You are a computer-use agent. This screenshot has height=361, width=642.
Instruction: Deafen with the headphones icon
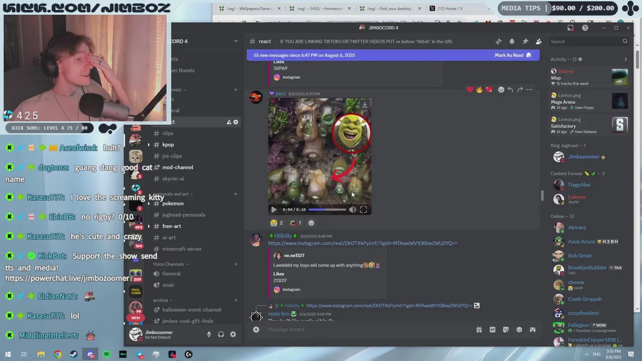coord(221,334)
